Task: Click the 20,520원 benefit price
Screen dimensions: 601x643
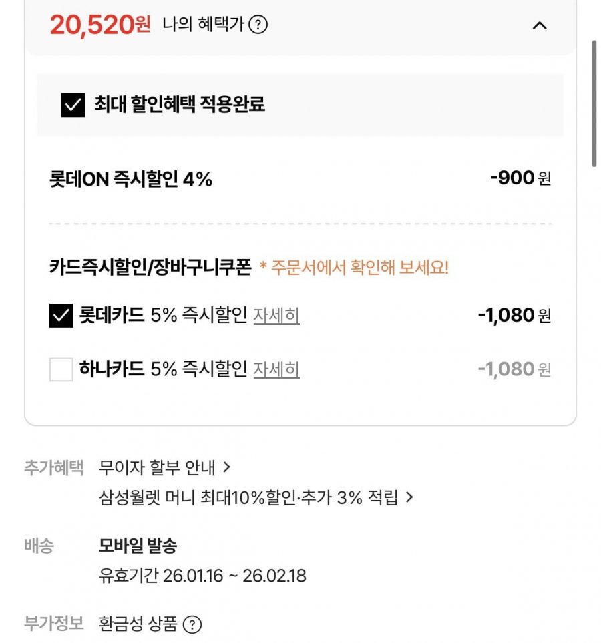Action: 101,25
